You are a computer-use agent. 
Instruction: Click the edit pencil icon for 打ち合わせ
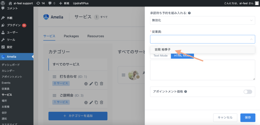(91, 84)
